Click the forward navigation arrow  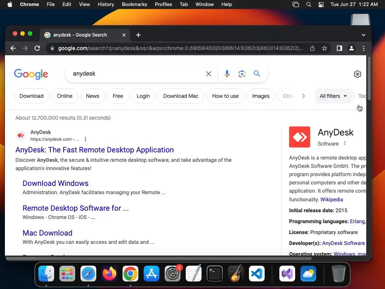tap(25, 48)
